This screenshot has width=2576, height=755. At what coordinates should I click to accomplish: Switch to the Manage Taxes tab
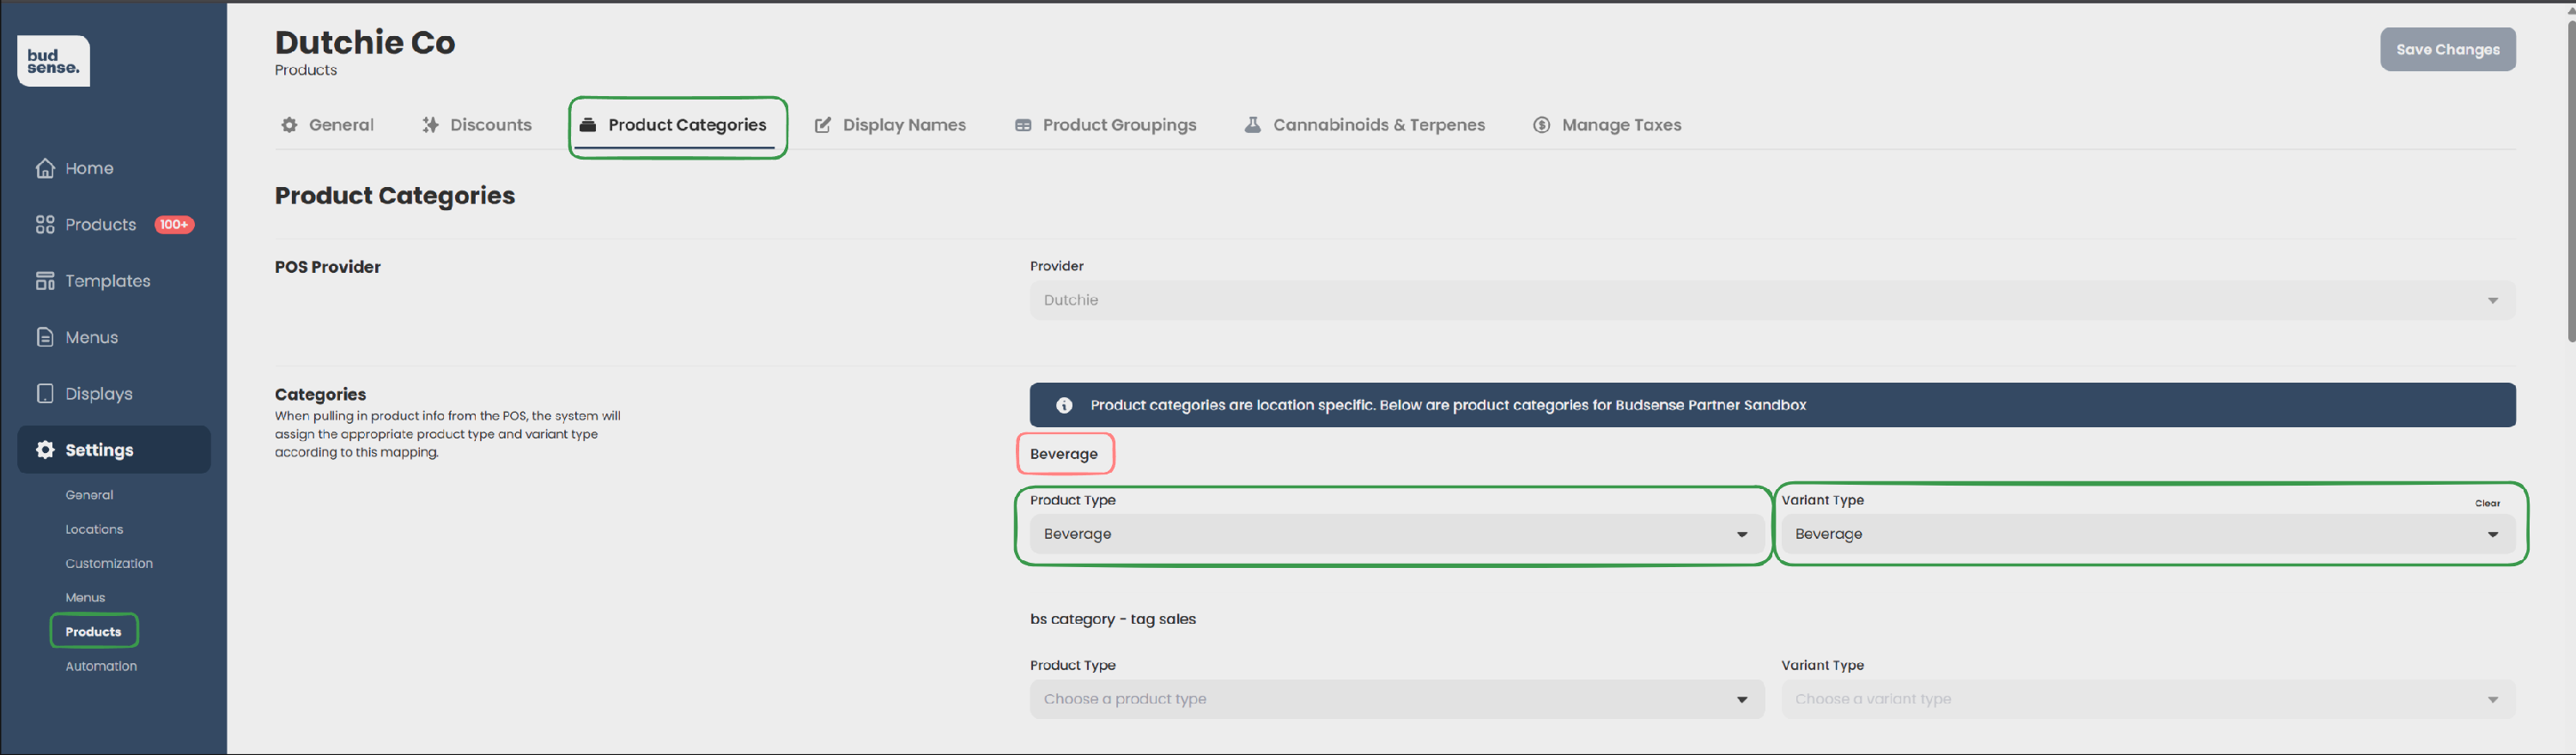1607,125
